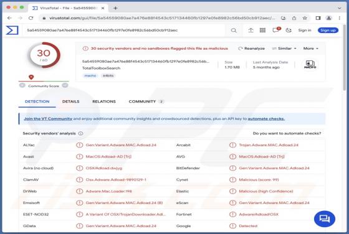Viewport: 349px width, 234px height.
Task: Click the Google detection alert icon
Action: tap(232, 226)
